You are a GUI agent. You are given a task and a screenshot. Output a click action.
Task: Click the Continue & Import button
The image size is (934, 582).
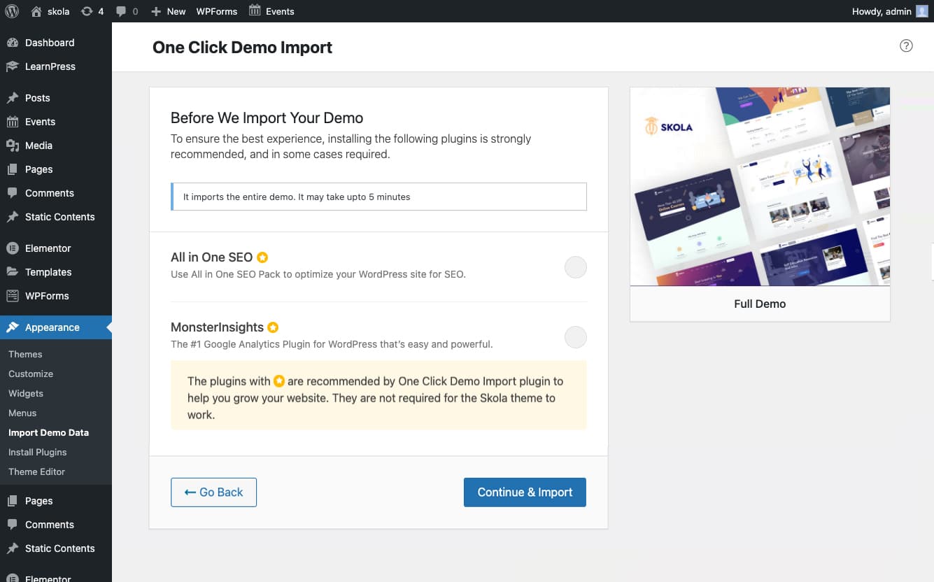525,492
